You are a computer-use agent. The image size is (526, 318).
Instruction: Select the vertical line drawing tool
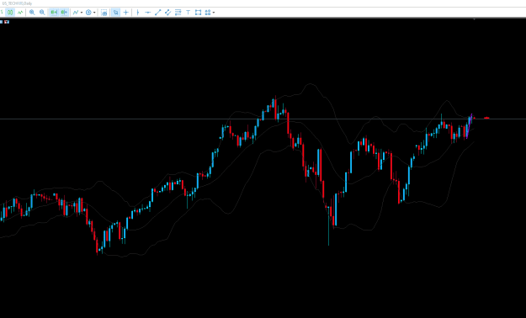click(137, 13)
